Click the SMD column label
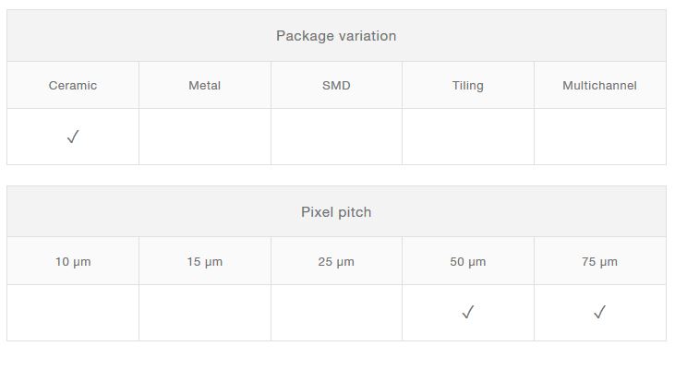The image size is (675, 370). click(336, 86)
